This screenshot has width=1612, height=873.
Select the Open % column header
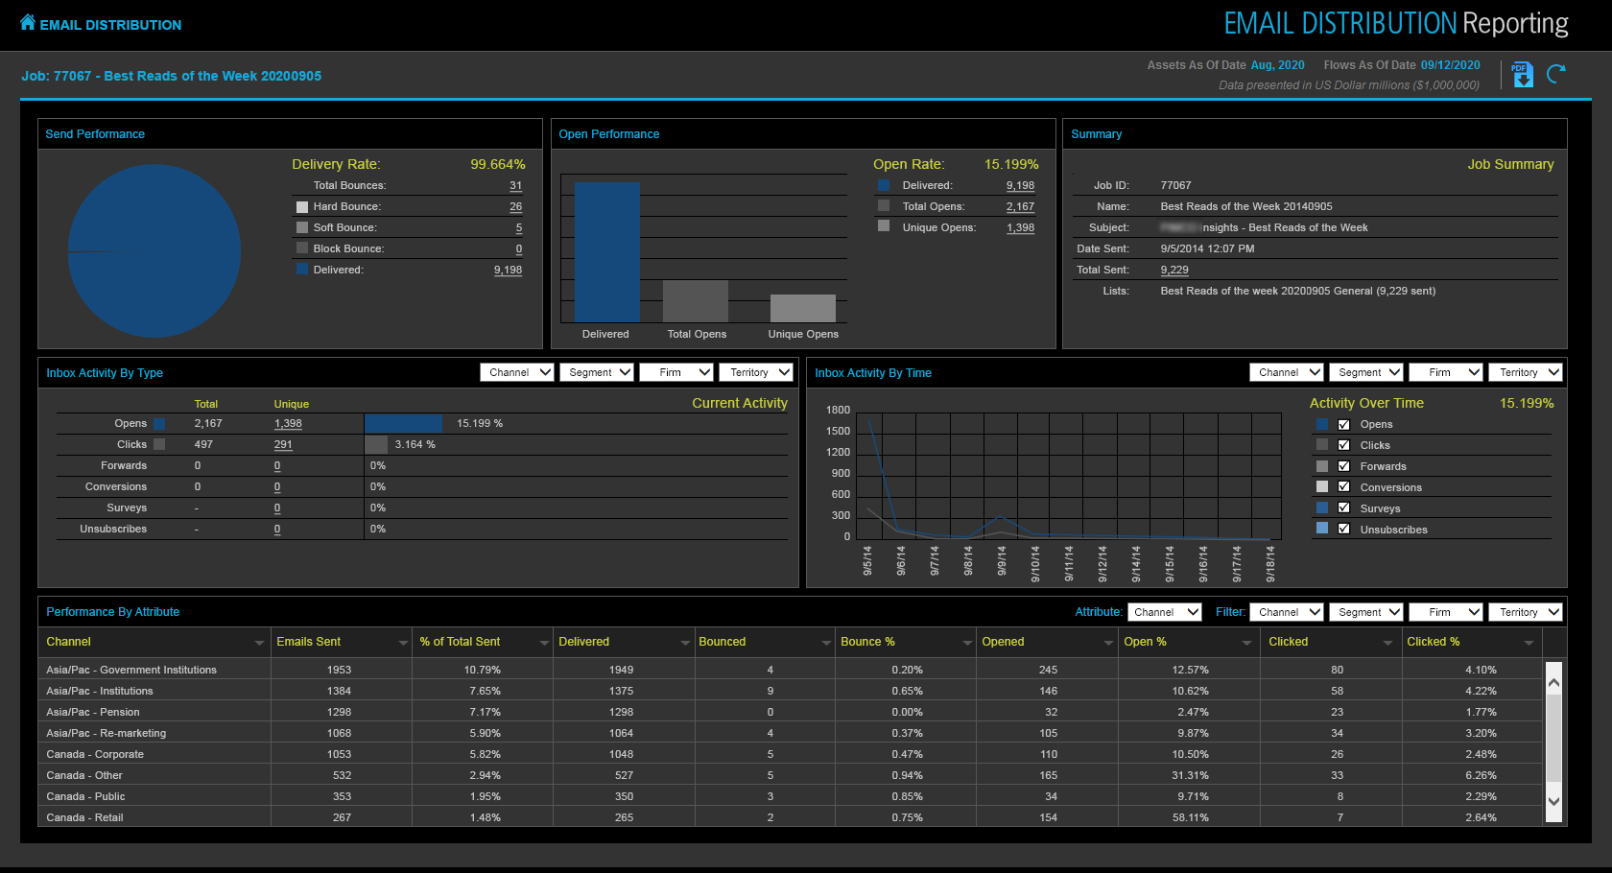tap(1146, 642)
